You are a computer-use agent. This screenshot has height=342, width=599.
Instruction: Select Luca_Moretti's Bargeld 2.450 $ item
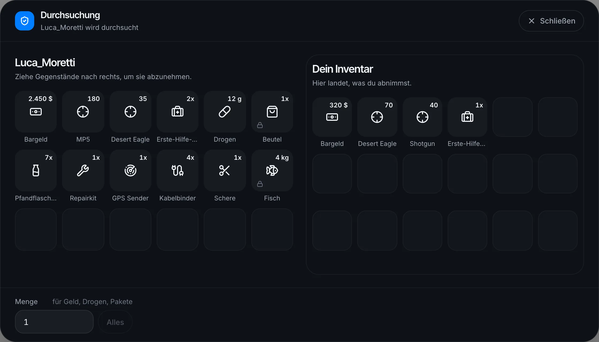pos(36,112)
